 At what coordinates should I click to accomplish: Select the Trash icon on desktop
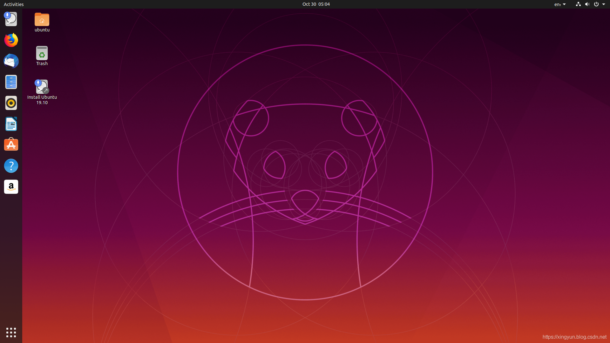[42, 54]
